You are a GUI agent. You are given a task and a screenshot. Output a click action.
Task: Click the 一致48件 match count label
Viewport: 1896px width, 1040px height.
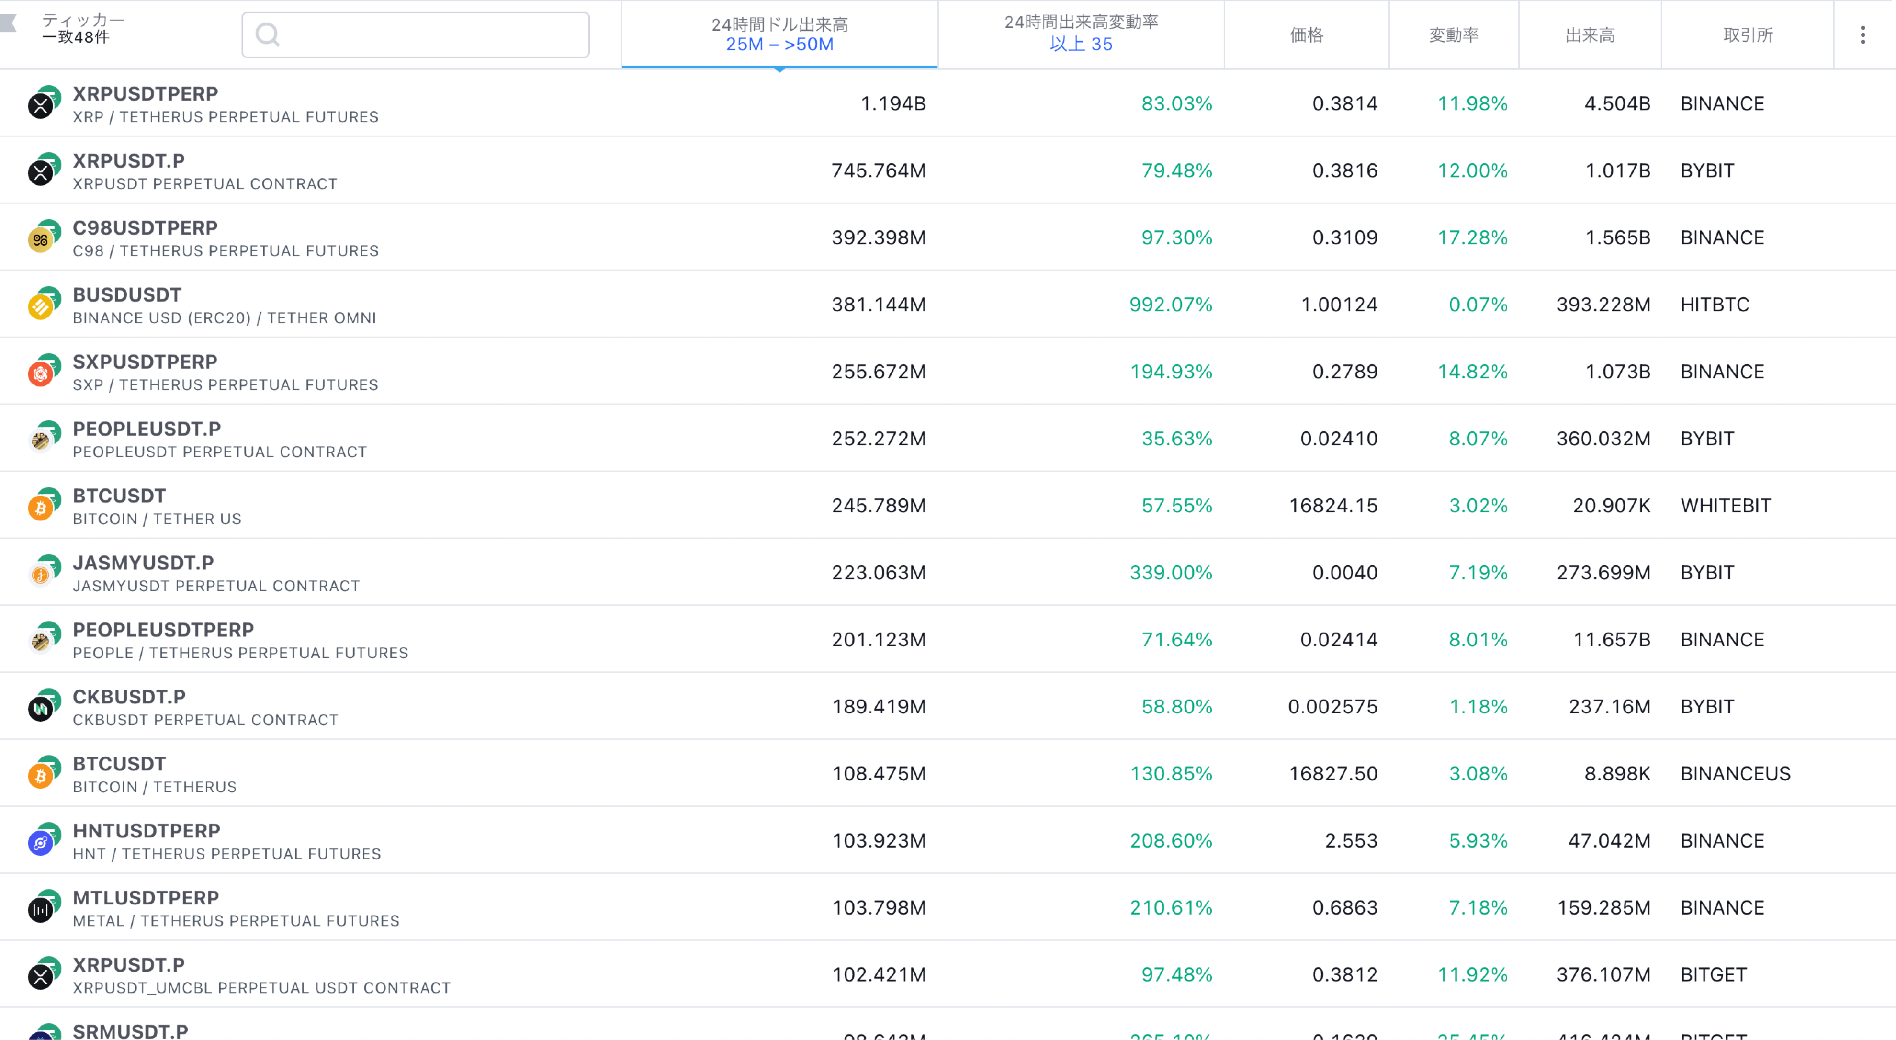(x=75, y=37)
